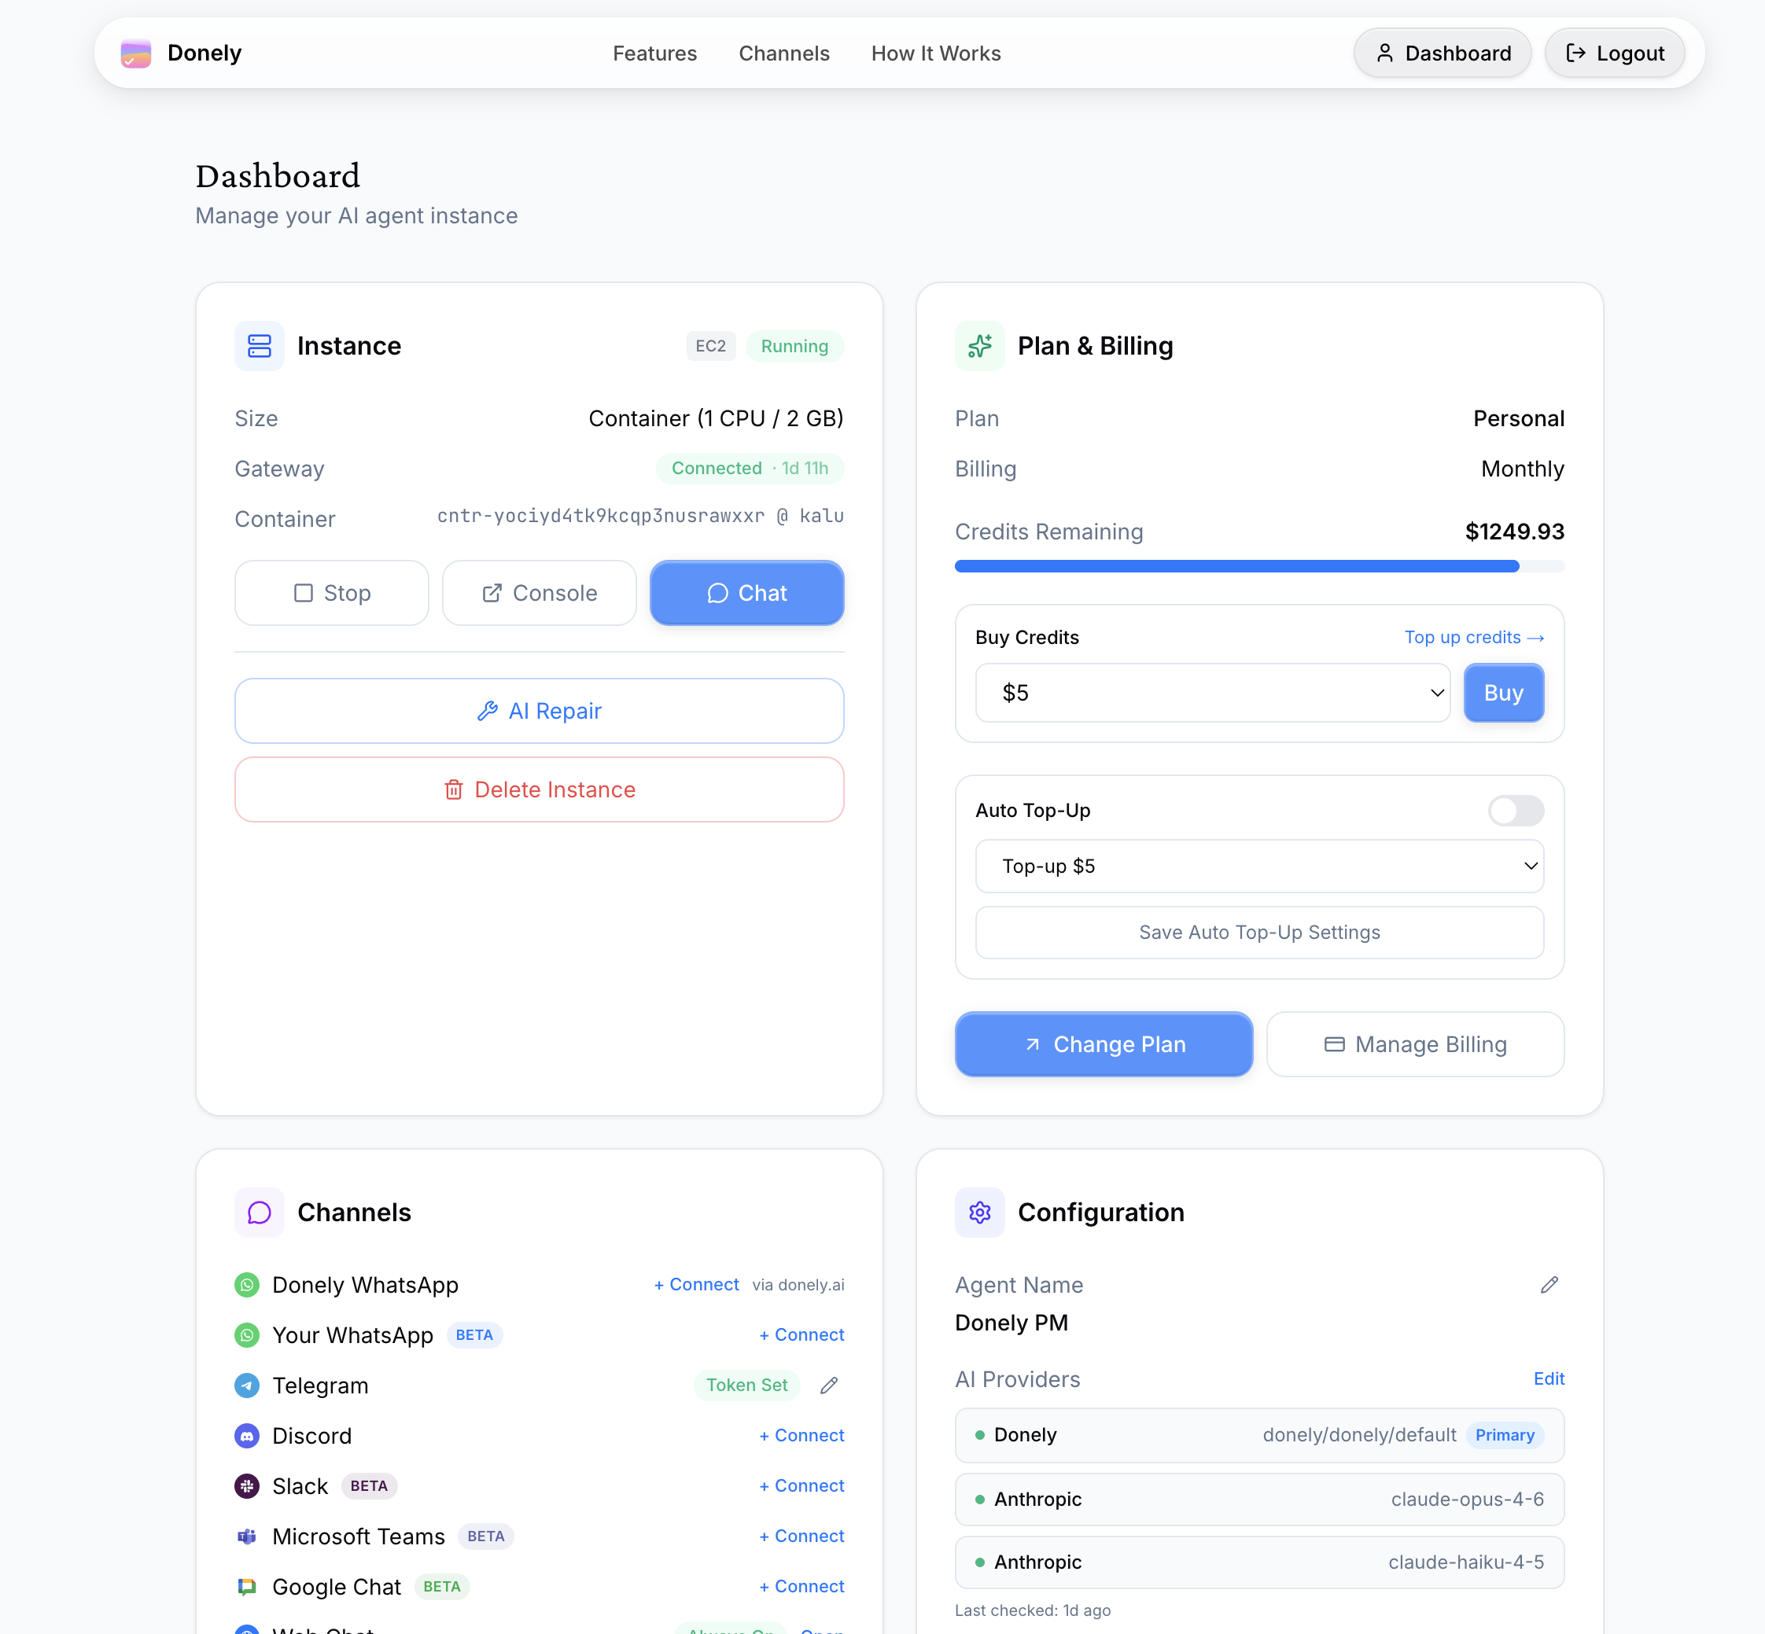This screenshot has height=1634, width=1765.
Task: Edit the AI Providers list
Action: (x=1549, y=1378)
